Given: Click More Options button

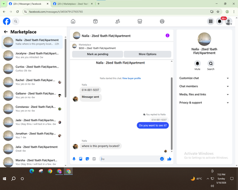Looking at the screenshot, I should pos(148,54).
